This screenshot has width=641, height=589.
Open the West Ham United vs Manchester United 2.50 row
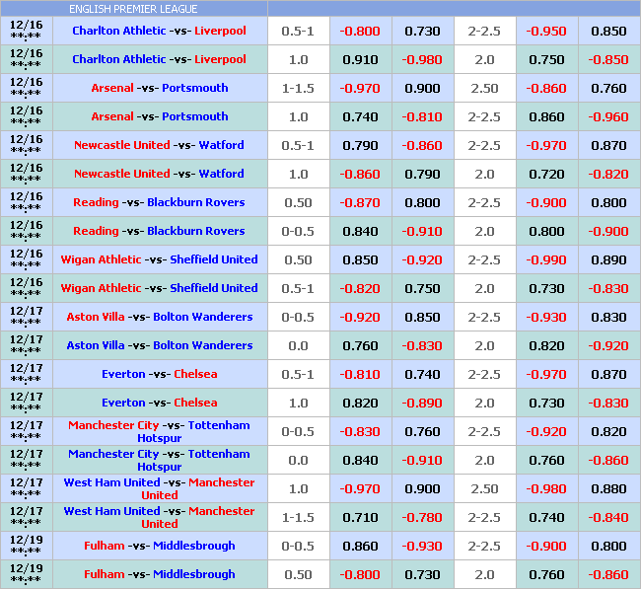[x=159, y=488]
